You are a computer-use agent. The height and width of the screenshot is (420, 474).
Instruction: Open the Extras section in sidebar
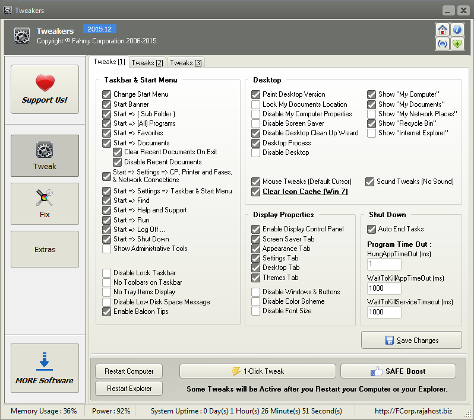[x=45, y=249]
